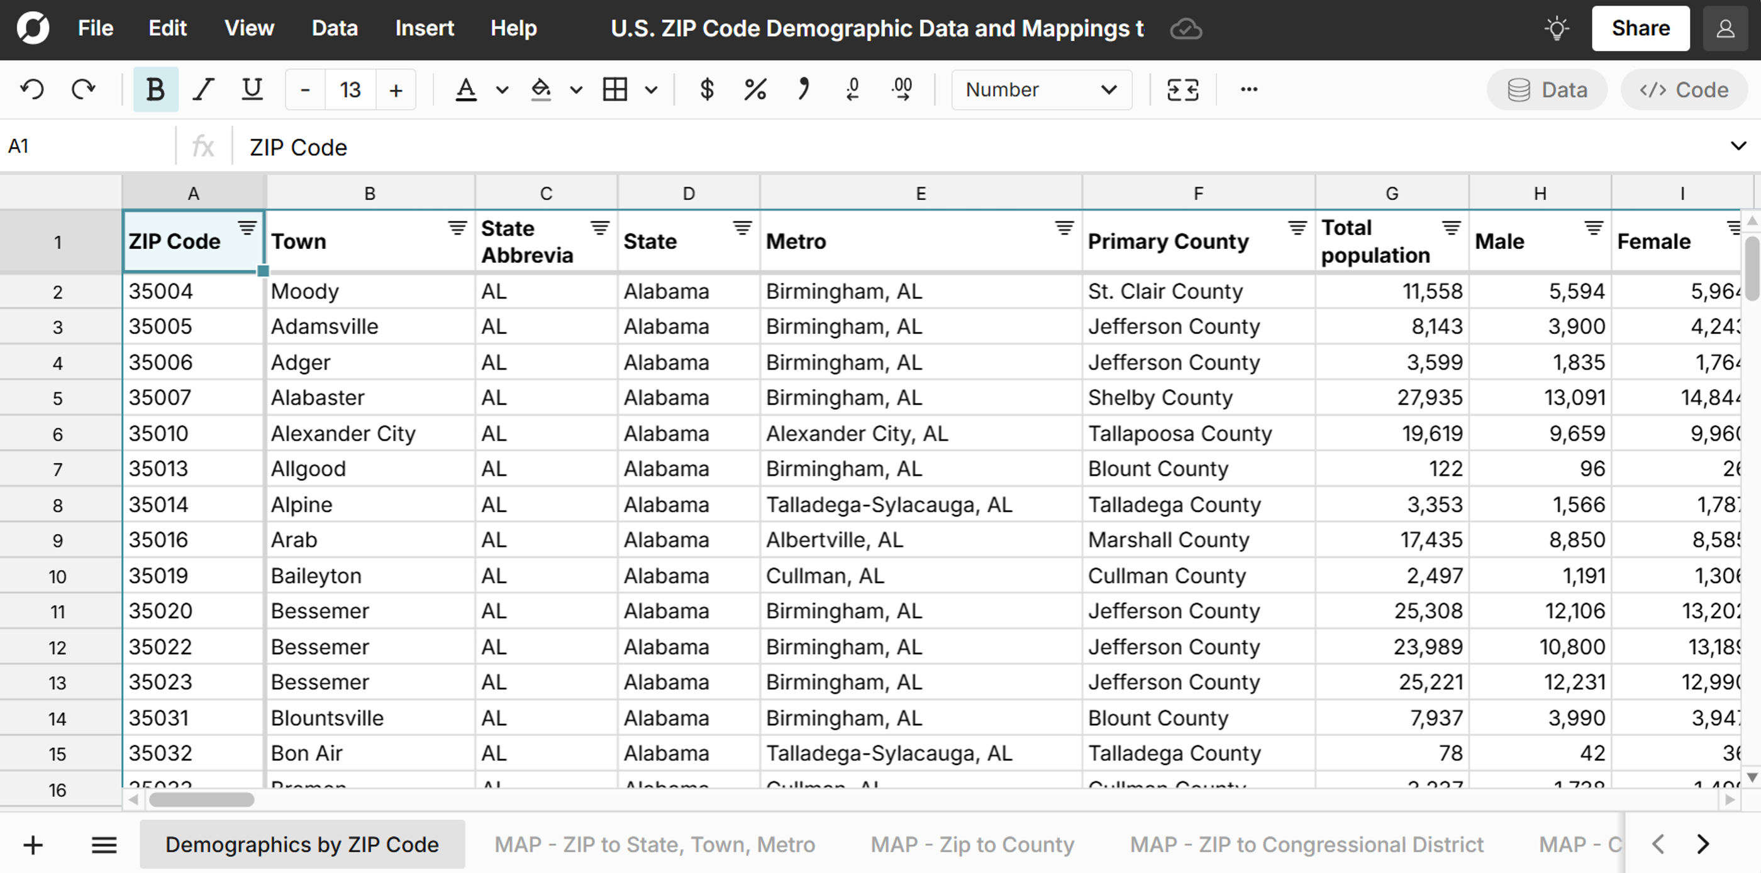
Task: Switch to MAP - ZIP to State, Town, Metro tab
Action: tap(654, 845)
